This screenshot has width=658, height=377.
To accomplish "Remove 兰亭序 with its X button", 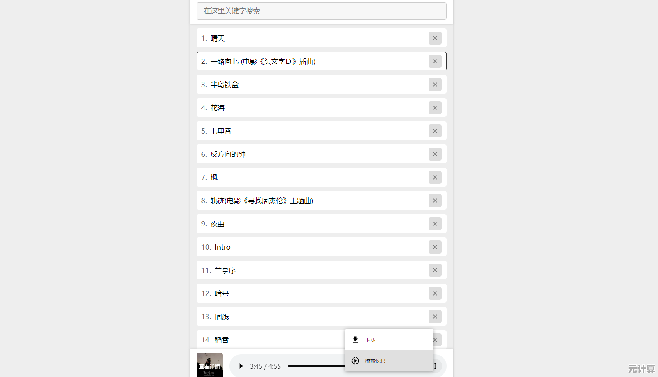I will [435, 270].
